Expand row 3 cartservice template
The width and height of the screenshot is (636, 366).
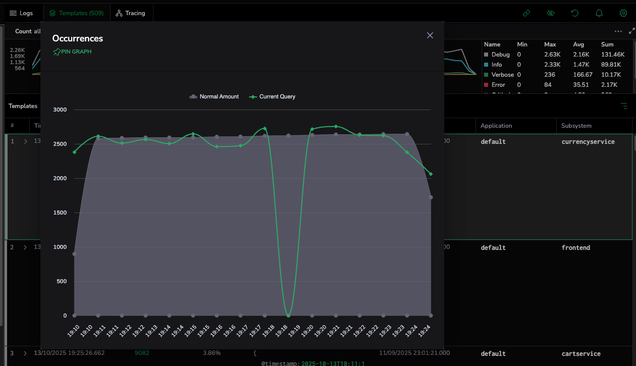pyautogui.click(x=25, y=353)
